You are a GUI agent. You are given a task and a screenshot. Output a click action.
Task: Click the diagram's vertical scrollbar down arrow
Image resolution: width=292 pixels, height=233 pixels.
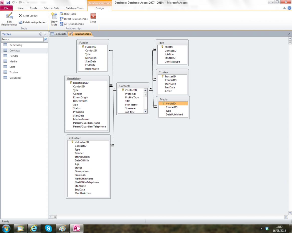coord(290,213)
